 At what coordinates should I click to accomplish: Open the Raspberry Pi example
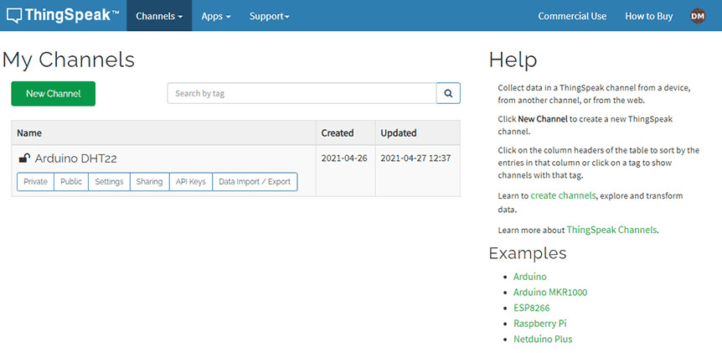click(539, 324)
